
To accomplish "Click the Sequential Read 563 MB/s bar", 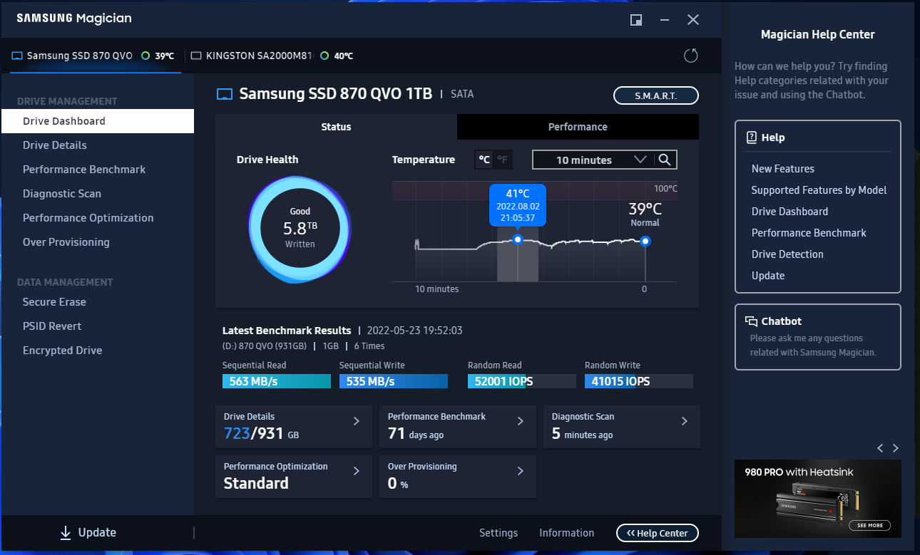I will (x=277, y=381).
